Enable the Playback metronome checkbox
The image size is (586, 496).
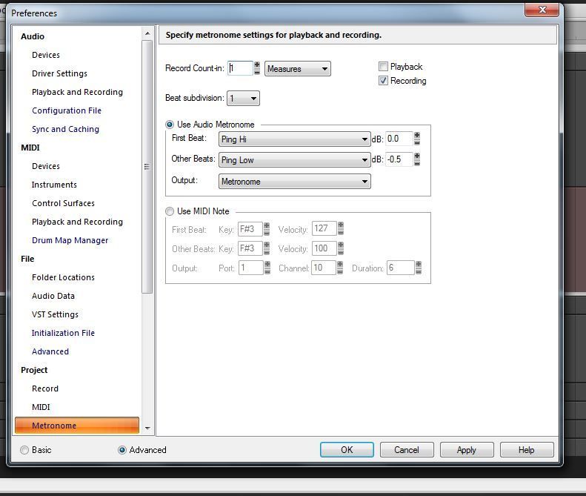tap(384, 67)
